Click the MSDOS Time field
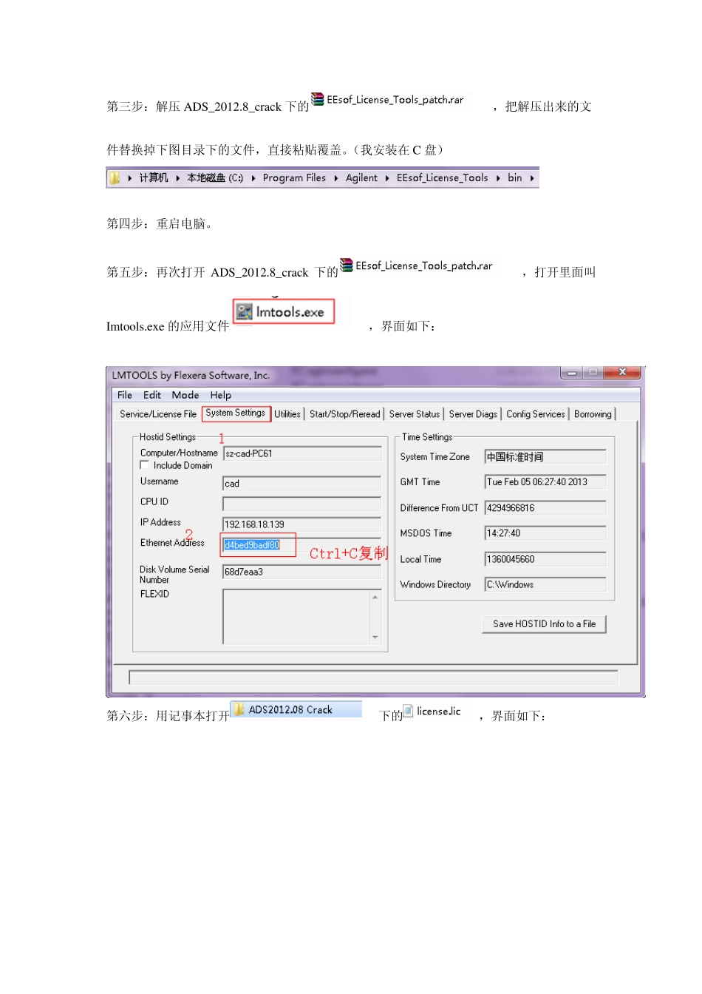 click(x=545, y=533)
